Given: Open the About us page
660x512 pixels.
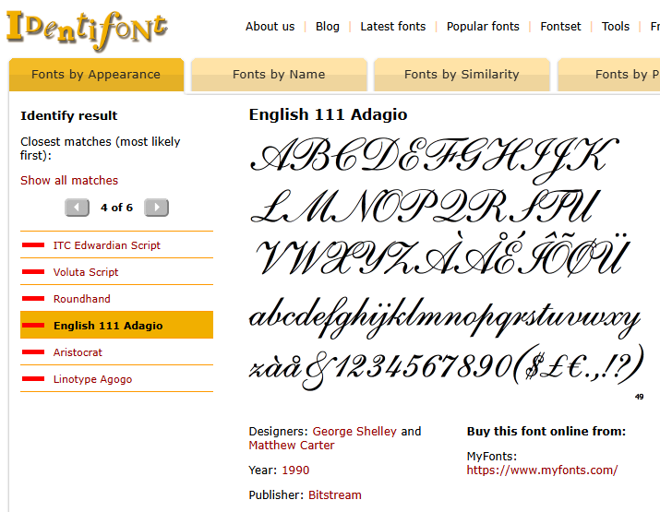Looking at the screenshot, I should coord(270,27).
